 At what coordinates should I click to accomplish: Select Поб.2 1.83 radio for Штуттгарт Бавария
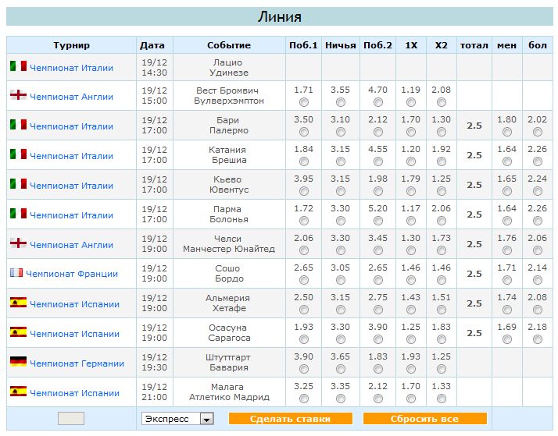(378, 369)
